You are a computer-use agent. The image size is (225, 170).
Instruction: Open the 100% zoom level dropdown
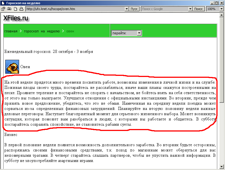point(221,9)
